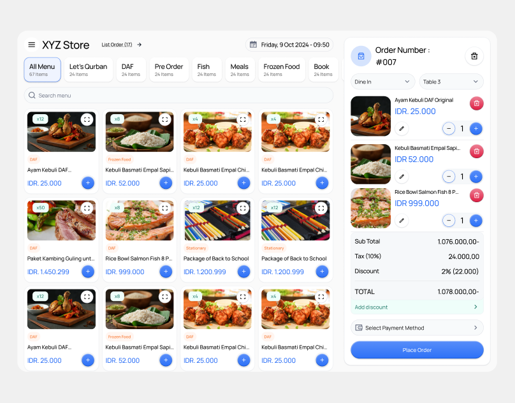Expand the first Ayam Kebuli card fullscreen icon

tap(89, 119)
